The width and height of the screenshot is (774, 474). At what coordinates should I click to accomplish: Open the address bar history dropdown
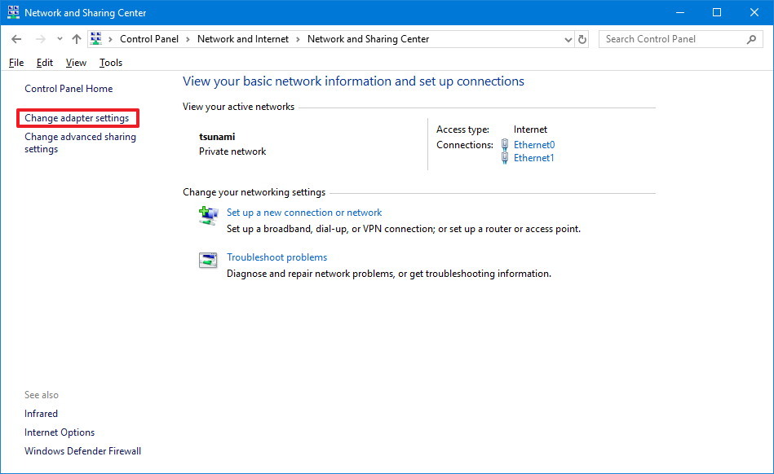tap(567, 38)
